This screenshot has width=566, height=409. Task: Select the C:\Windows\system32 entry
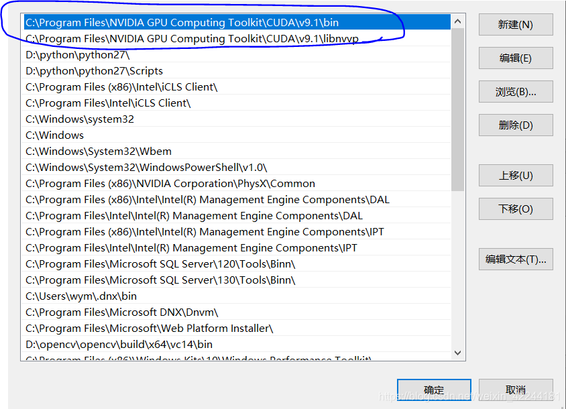click(237, 119)
